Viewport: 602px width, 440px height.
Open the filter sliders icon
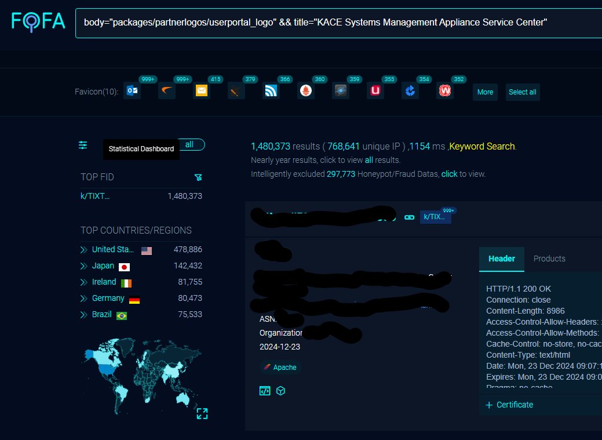coord(83,145)
